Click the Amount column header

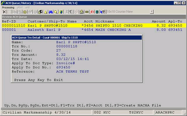tap(159, 21)
